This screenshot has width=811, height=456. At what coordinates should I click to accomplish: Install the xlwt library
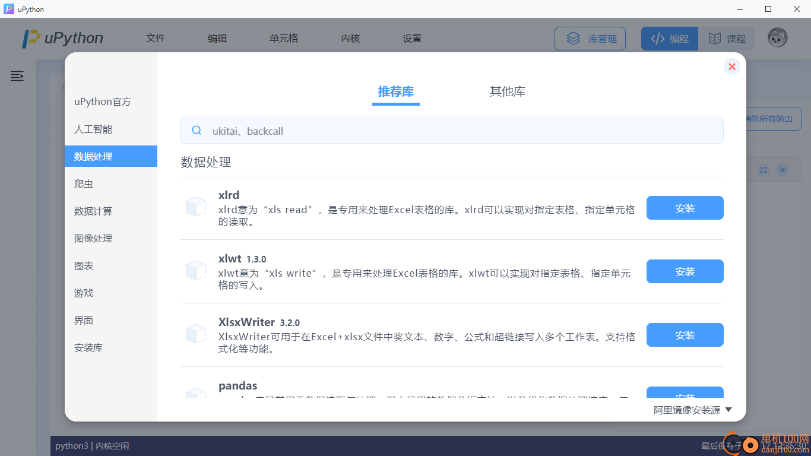click(x=685, y=271)
